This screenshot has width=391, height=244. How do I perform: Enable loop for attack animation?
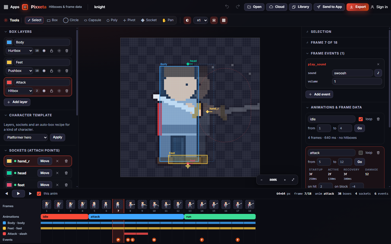click(x=361, y=153)
